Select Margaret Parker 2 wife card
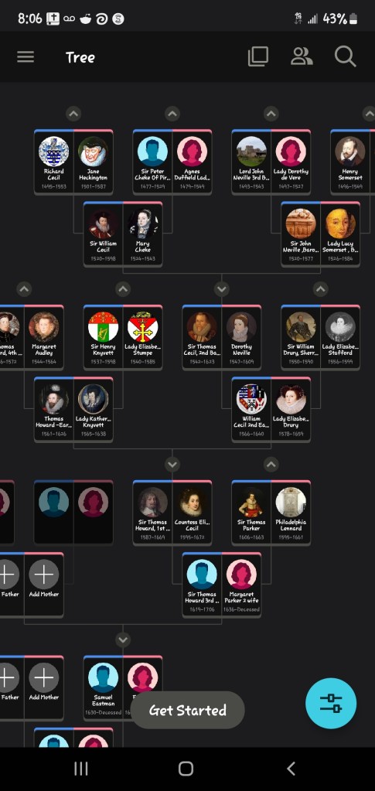The image size is (375, 791). coord(241,585)
